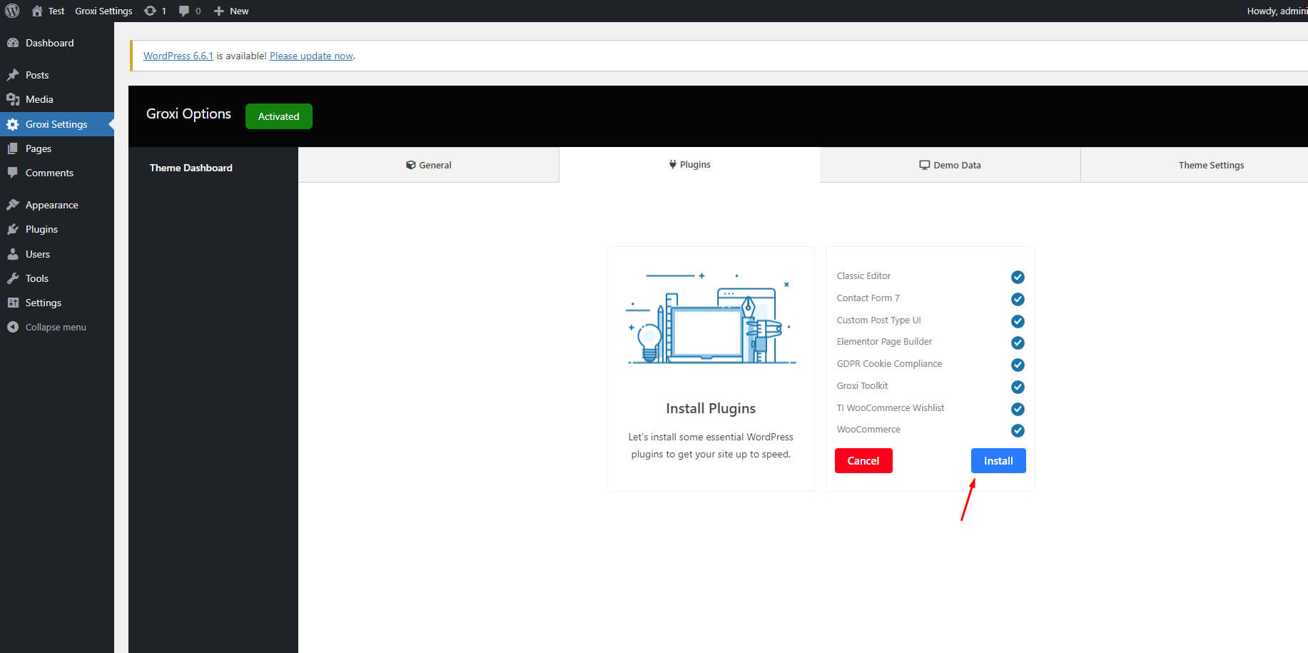Click the WooCommerce plugin name
Viewport: 1308px width, 653px height.
pyautogui.click(x=868, y=430)
